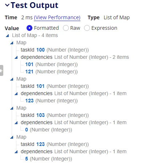Viewport: 151px width, 167px height.
Task: Collapse the dependencies list containing 0
Action: click(x=16, y=123)
